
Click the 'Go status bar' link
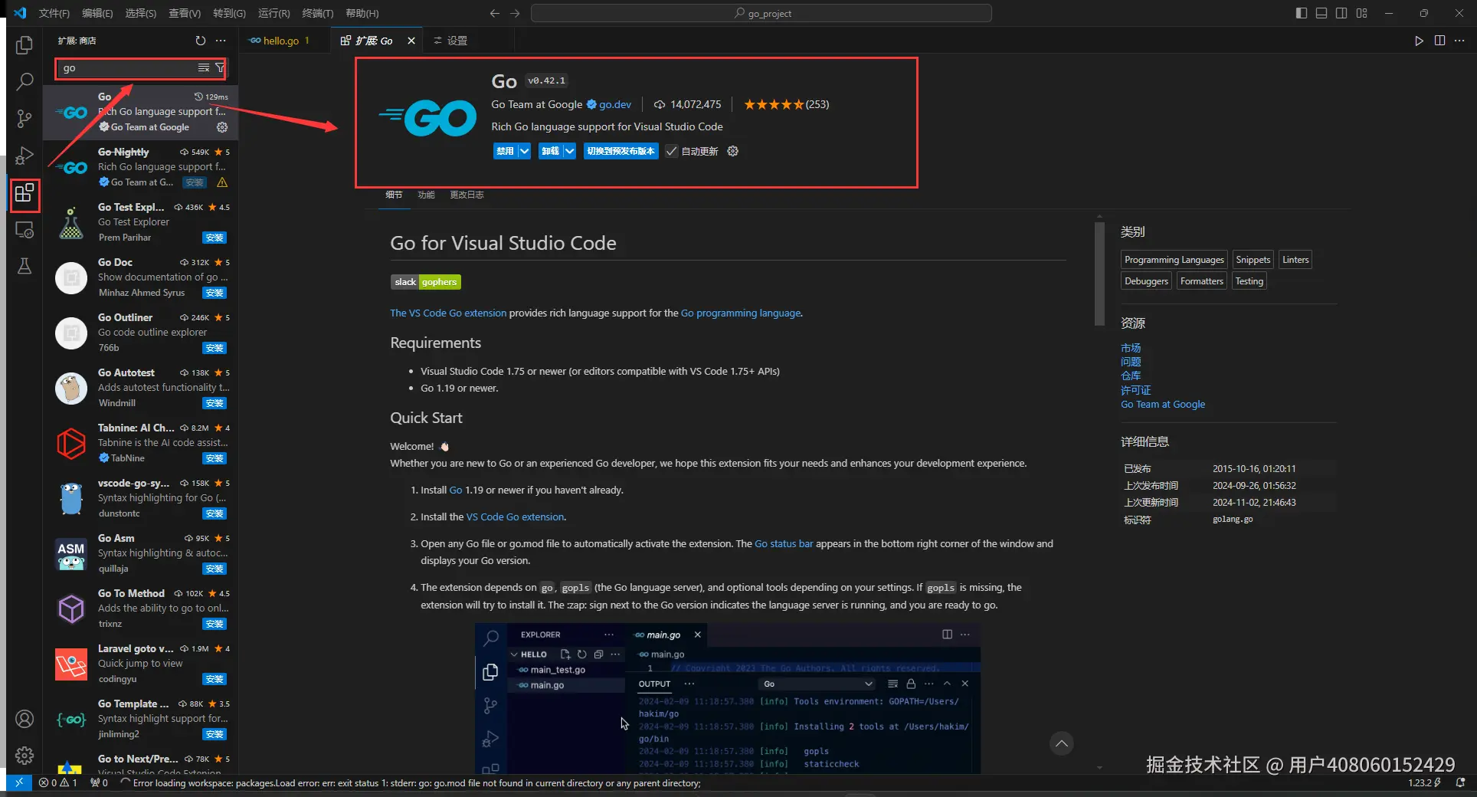point(784,543)
